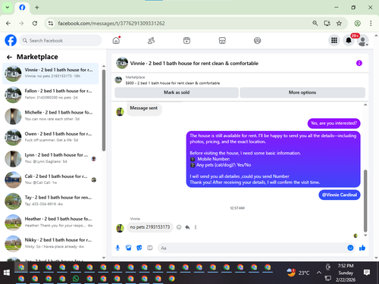
Task: Open the Nikky conversation
Action: pos(51,244)
